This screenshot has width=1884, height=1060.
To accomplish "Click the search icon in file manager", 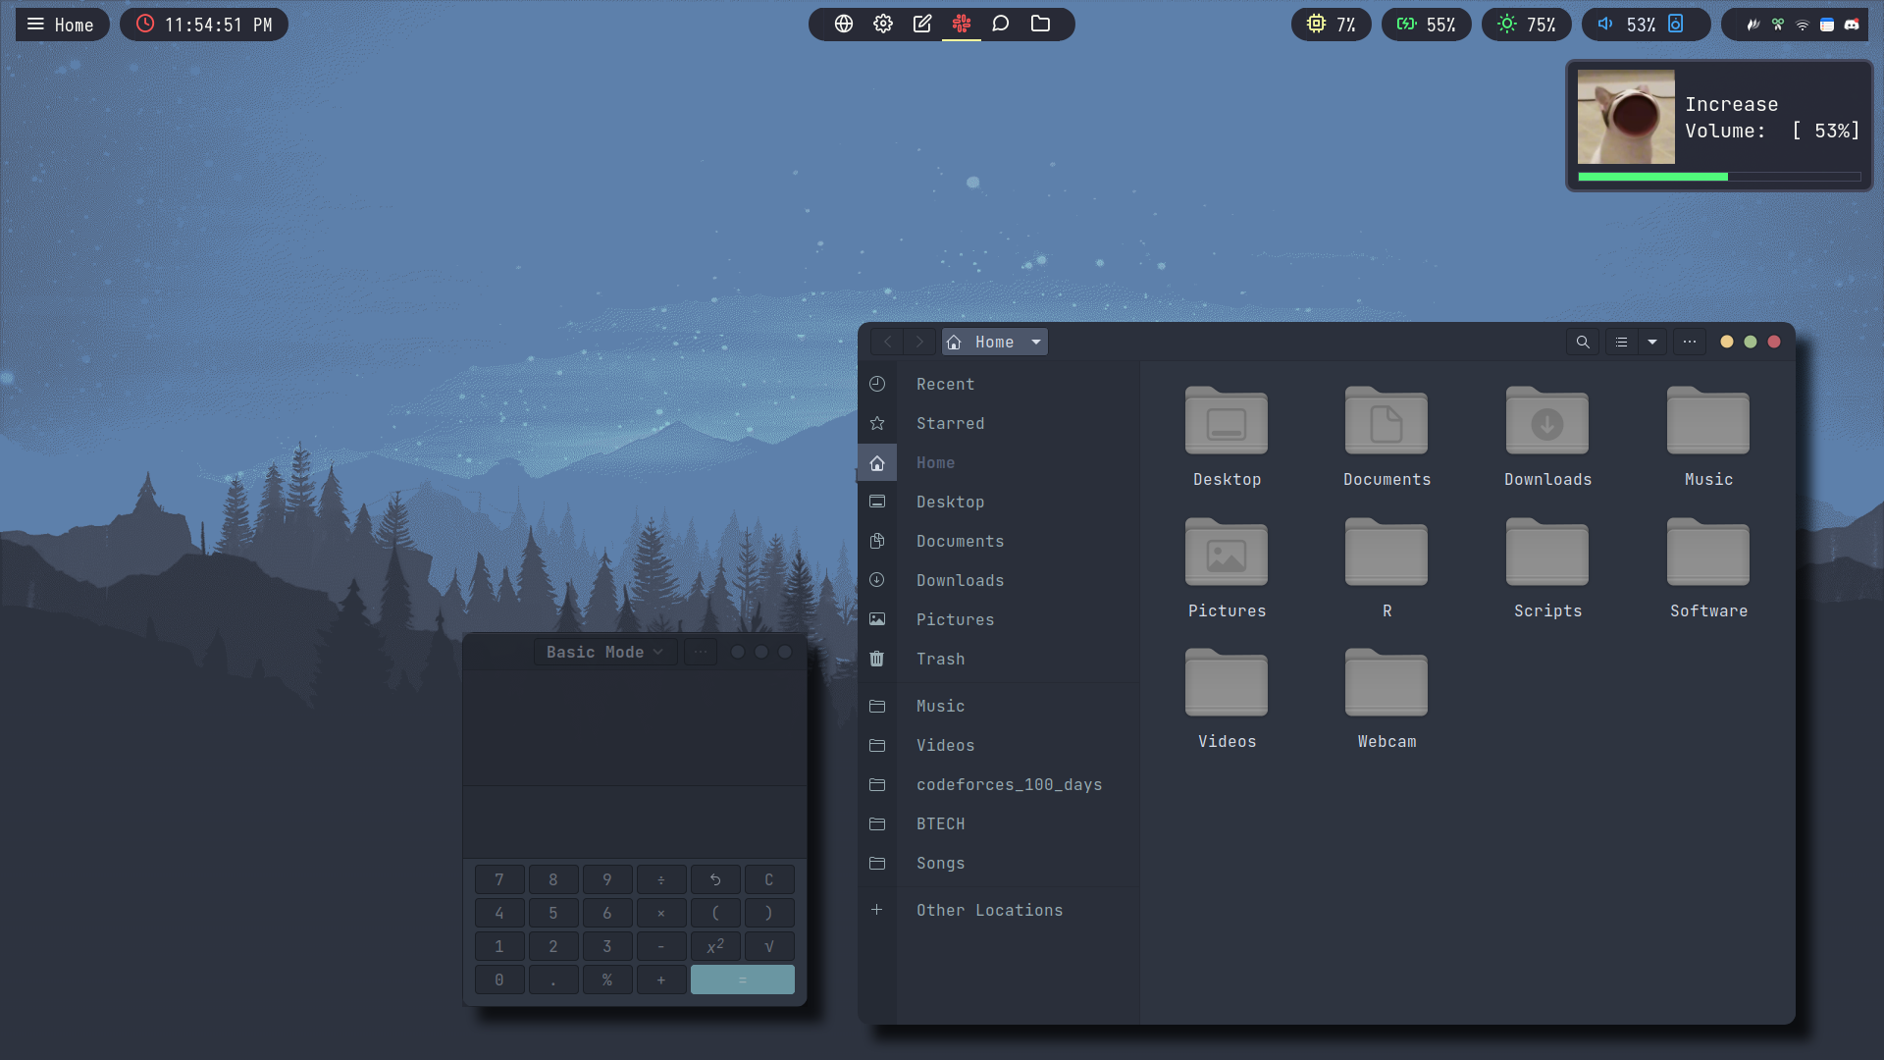I will coord(1582,343).
